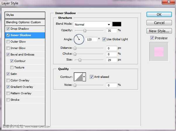Image resolution: width=176 pixels, height=131 pixels.
Task: Open the Stroke settings row
Action: [25, 100]
